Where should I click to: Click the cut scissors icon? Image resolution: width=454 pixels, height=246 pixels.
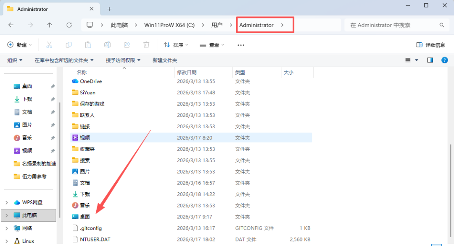click(x=49, y=45)
